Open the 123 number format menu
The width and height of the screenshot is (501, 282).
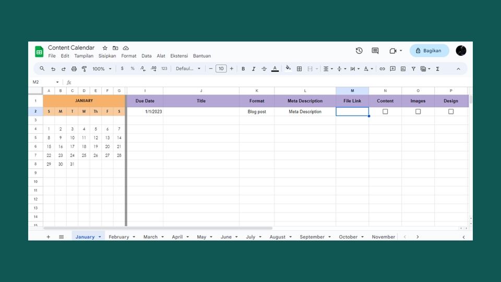[x=164, y=68]
